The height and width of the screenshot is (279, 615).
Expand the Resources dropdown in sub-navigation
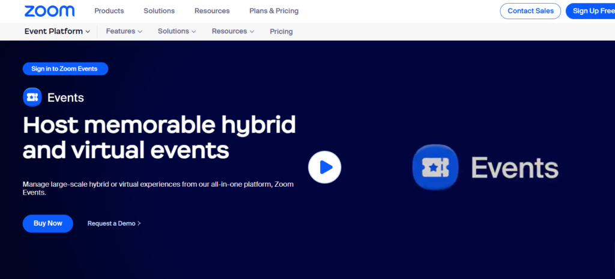pyautogui.click(x=233, y=31)
